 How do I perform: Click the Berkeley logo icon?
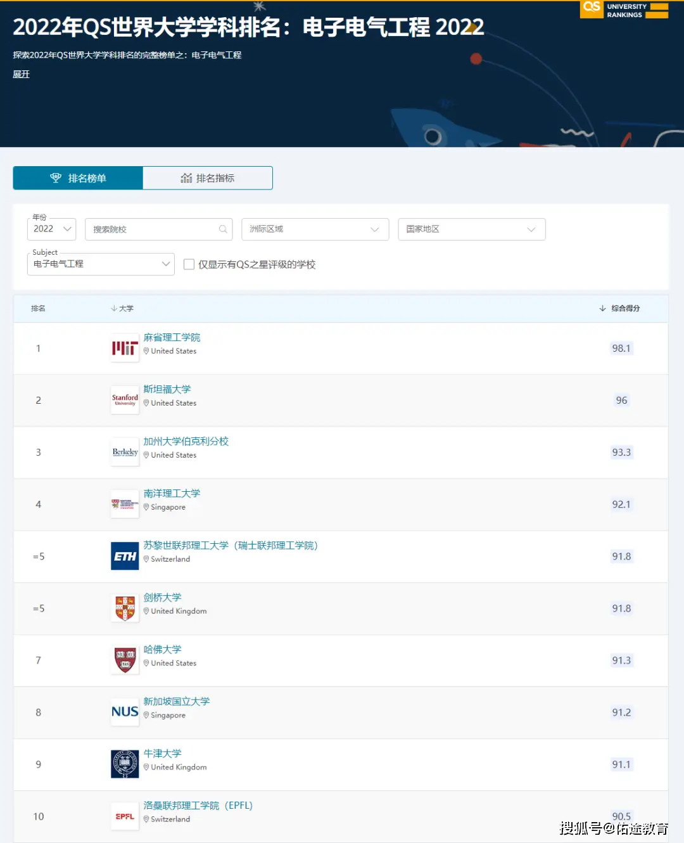(x=125, y=452)
